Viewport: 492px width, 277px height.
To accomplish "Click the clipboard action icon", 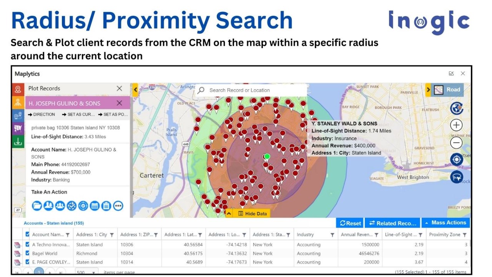I will point(106,206).
